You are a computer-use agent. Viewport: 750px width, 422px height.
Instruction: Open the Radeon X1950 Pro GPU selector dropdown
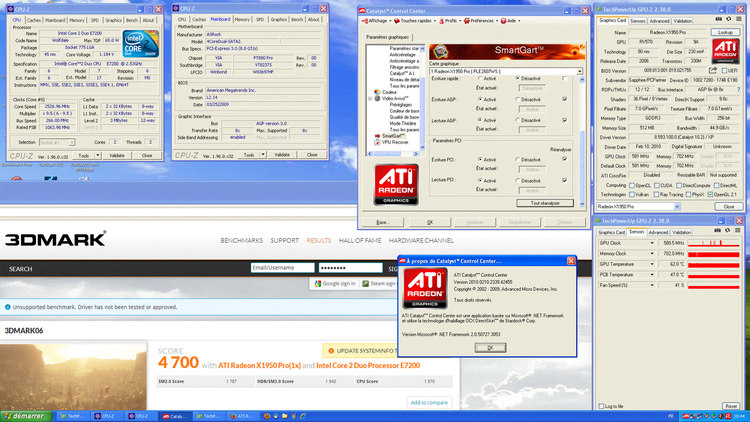[677, 206]
